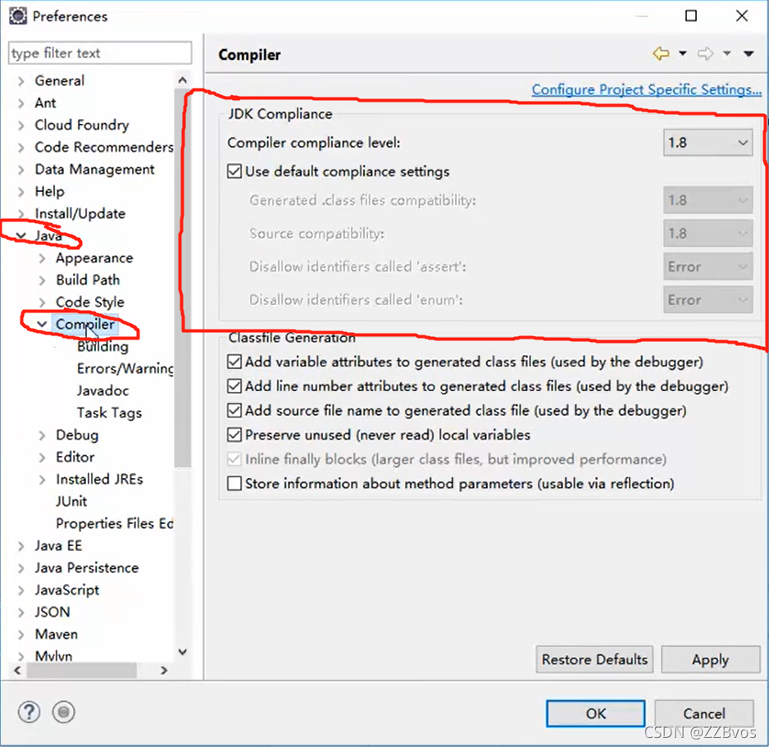
Task: Click the help question mark icon
Action: point(29,712)
